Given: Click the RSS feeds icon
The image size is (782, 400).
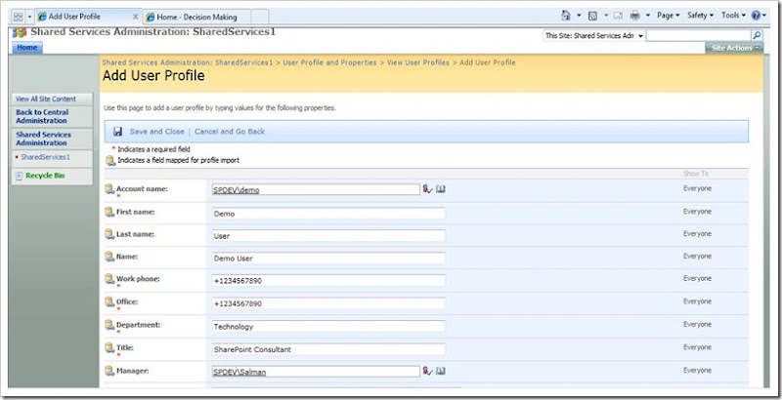Looking at the screenshot, I should pos(592,16).
